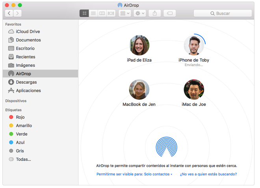Click the Etiquetas section header

click(13, 110)
